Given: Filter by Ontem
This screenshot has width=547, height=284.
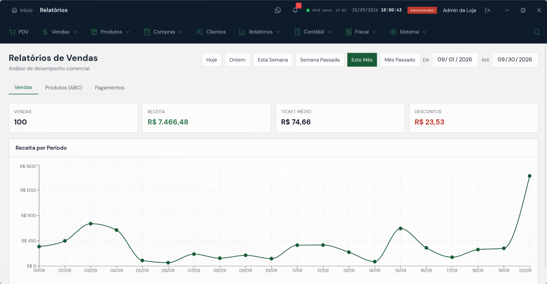Looking at the screenshot, I should 237,60.
